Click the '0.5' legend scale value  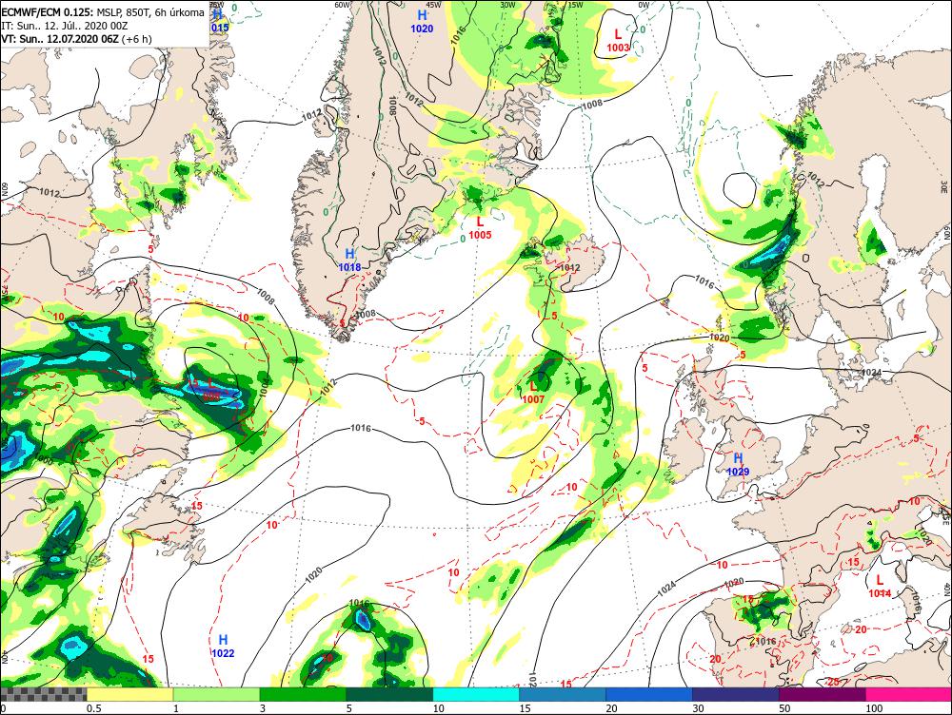94,708
